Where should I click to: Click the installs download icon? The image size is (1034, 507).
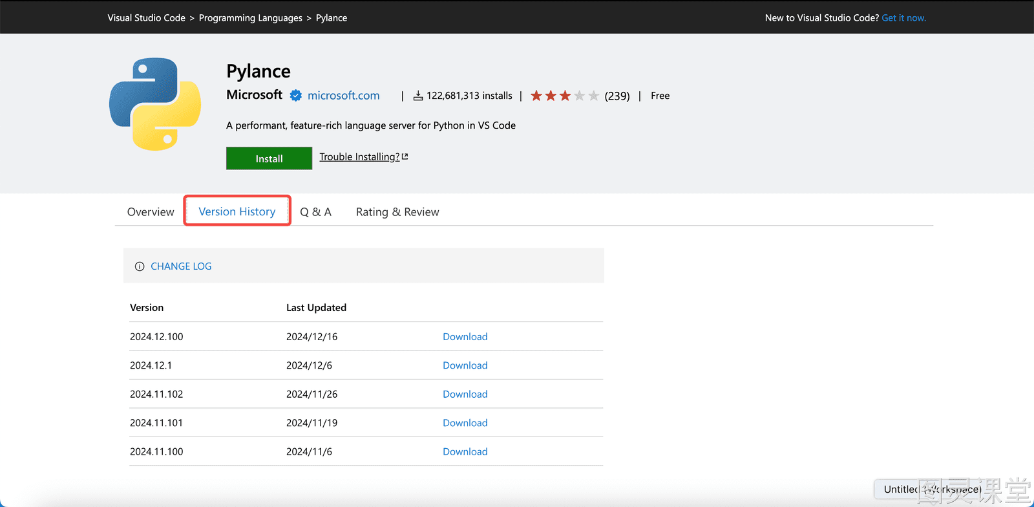coord(418,96)
